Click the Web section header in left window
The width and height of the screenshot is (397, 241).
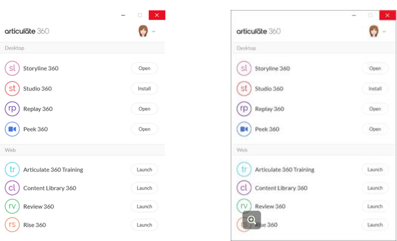82,150
